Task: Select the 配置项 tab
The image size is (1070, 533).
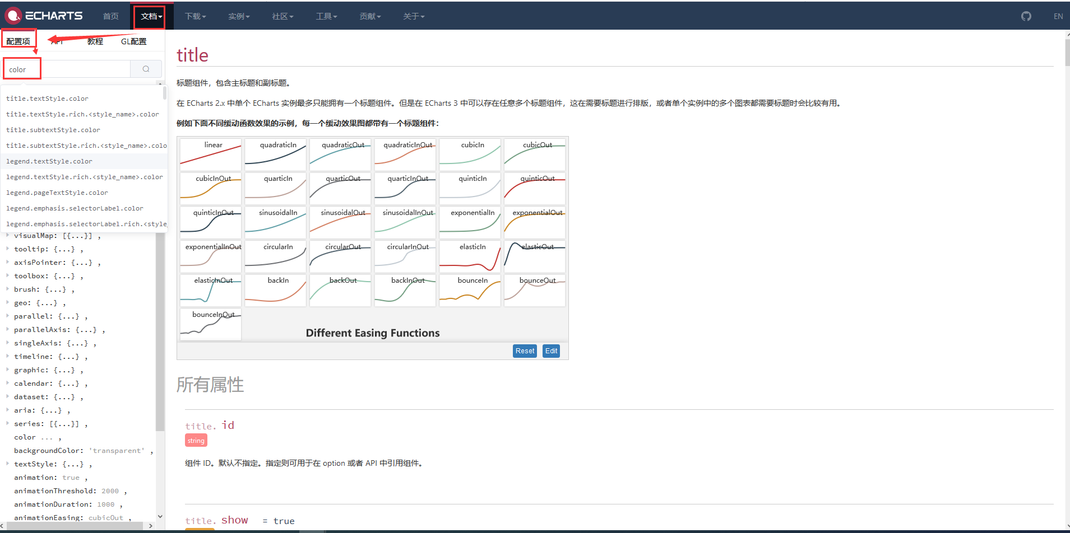Action: coord(18,41)
